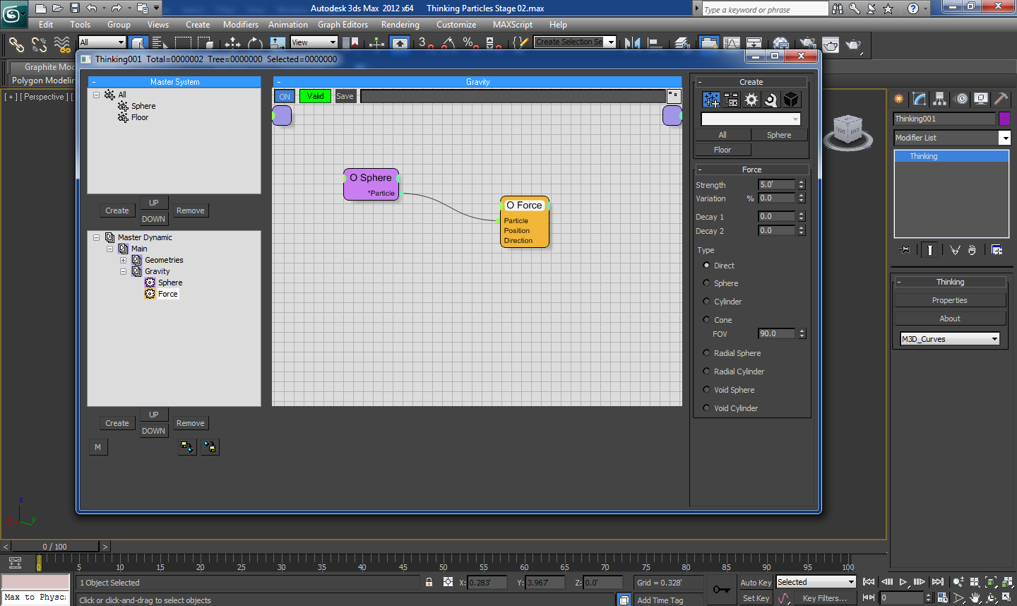Click the purple object color swatch
The width and height of the screenshot is (1017, 606).
[1004, 119]
